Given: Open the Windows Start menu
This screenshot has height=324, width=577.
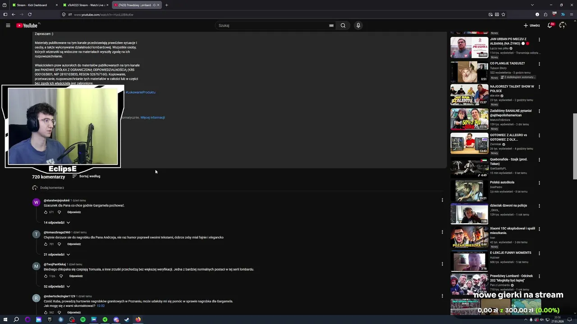Looking at the screenshot, I should (6, 319).
